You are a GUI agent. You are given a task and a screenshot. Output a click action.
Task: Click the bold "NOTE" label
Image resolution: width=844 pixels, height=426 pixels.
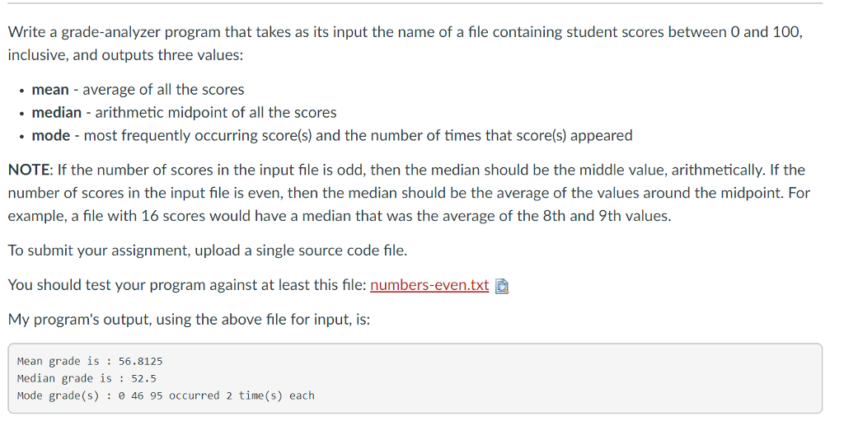(30, 170)
